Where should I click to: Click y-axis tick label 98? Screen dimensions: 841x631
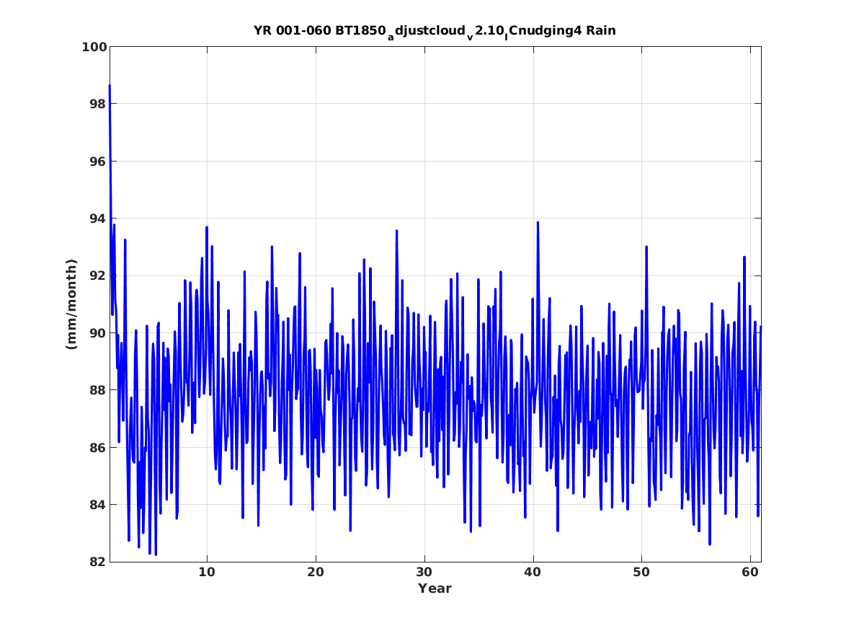[x=98, y=104]
